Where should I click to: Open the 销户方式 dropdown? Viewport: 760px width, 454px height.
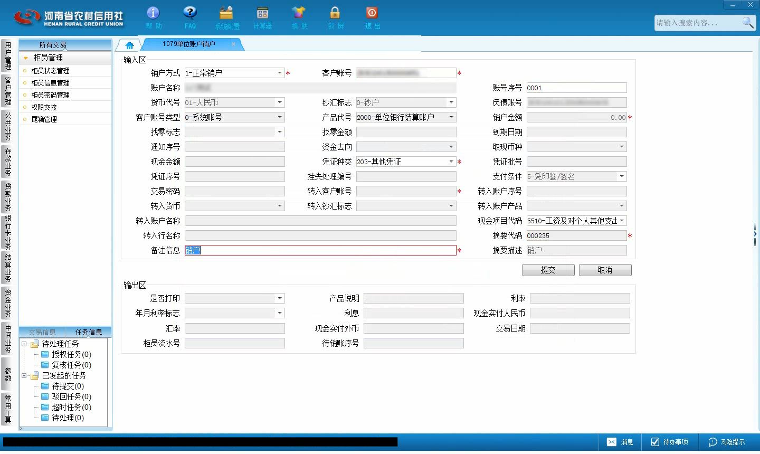(280, 73)
